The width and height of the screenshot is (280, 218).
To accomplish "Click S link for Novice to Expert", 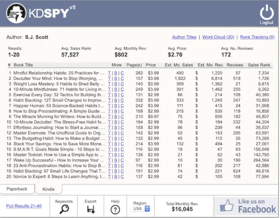I will (115, 177).
